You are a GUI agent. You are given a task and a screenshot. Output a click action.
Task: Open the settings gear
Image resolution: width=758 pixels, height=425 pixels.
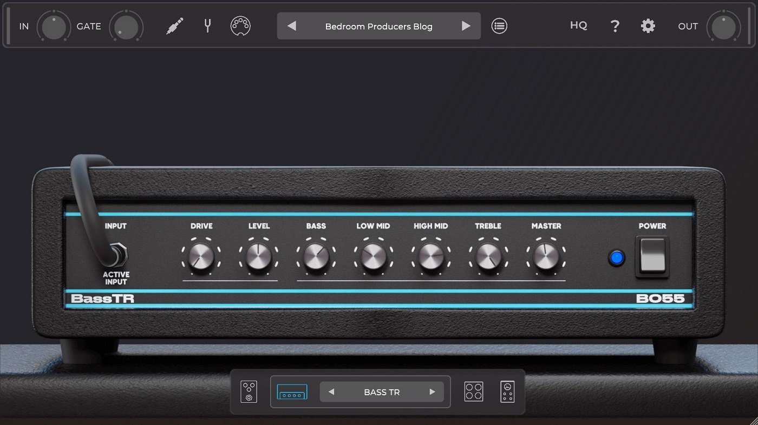[648, 26]
